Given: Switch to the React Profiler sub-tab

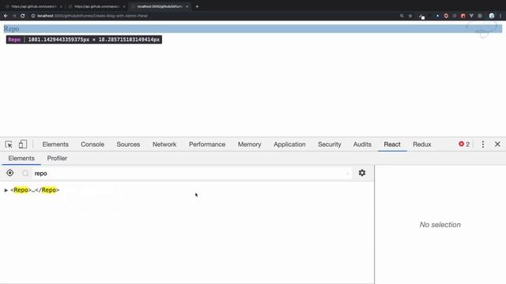Looking at the screenshot, I should tap(57, 158).
